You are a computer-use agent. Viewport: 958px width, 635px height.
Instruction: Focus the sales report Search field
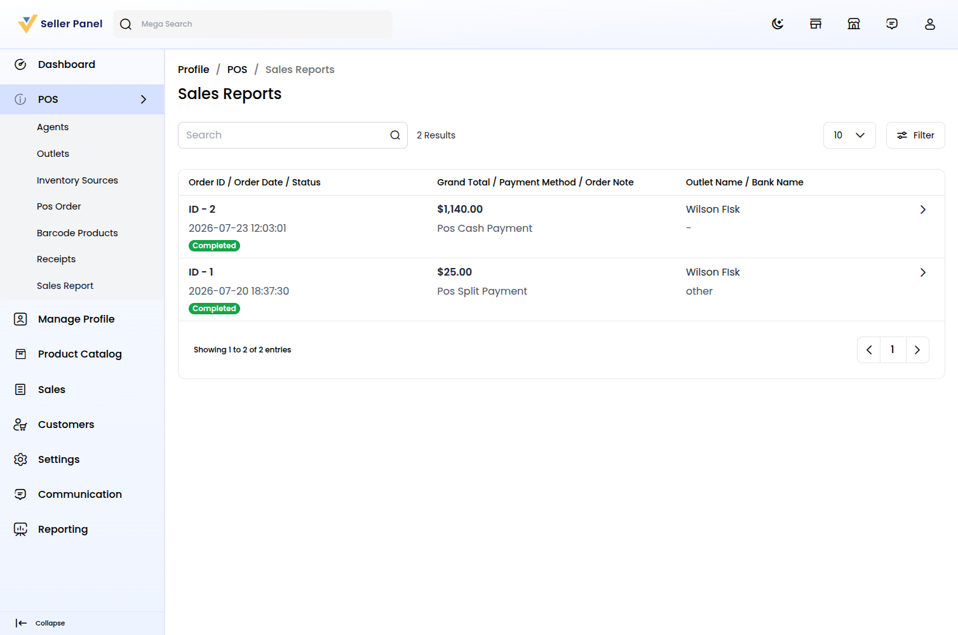click(x=293, y=135)
